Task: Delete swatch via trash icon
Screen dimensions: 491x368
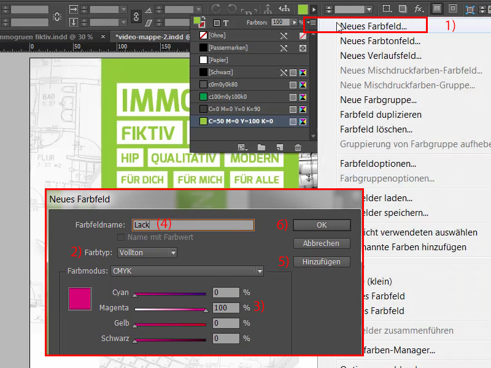Action: (298, 147)
